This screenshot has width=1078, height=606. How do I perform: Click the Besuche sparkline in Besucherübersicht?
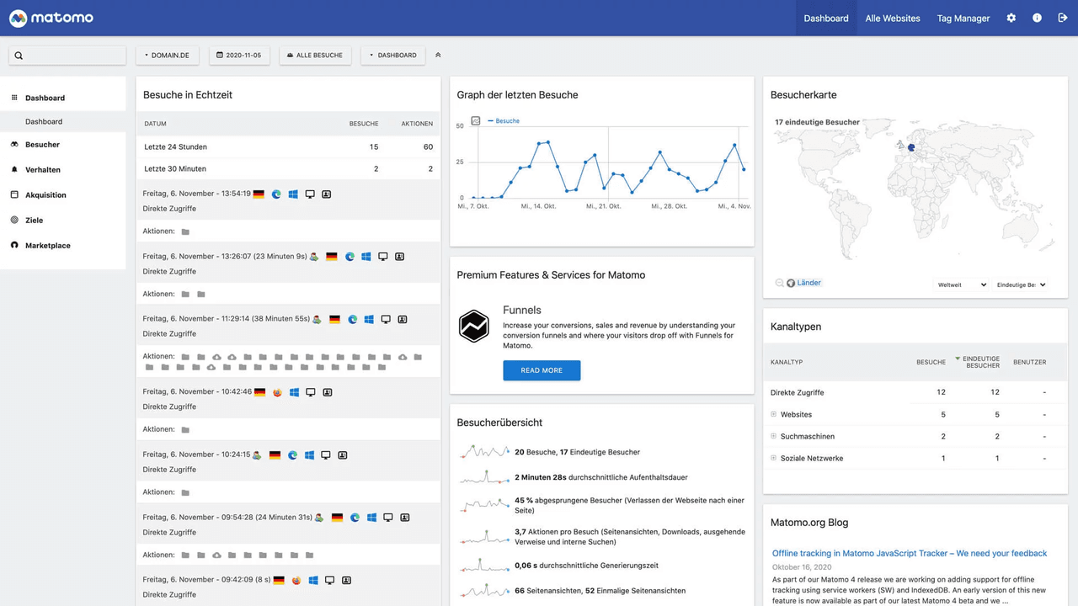(485, 452)
